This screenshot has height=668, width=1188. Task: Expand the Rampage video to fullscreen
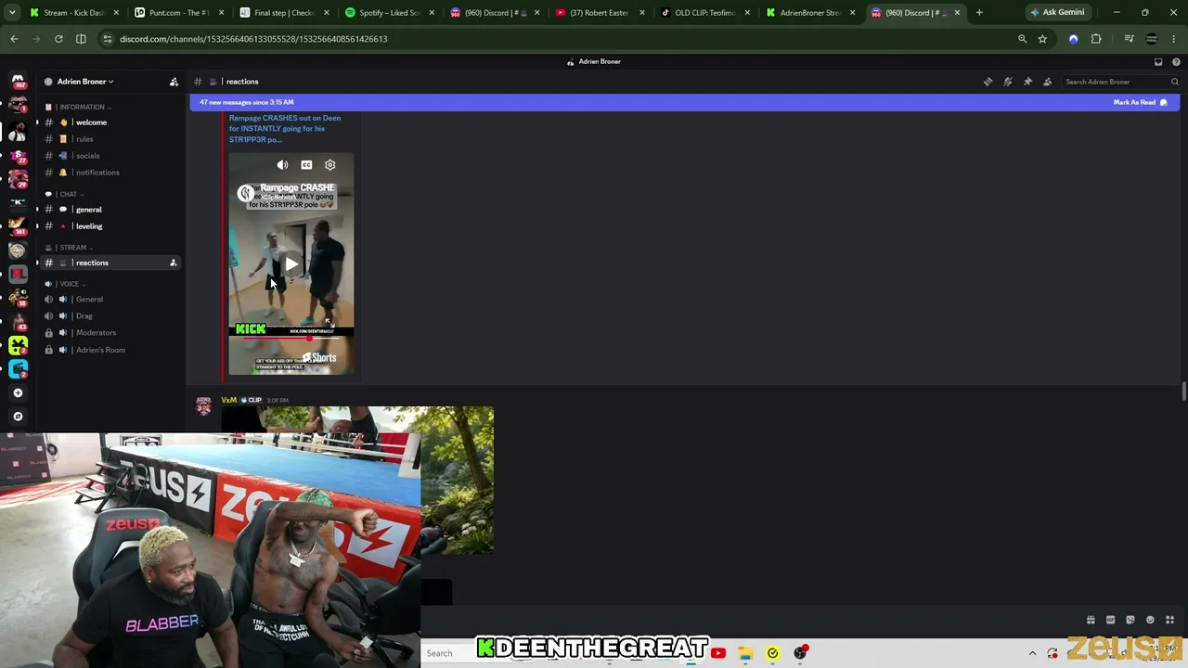click(x=329, y=322)
